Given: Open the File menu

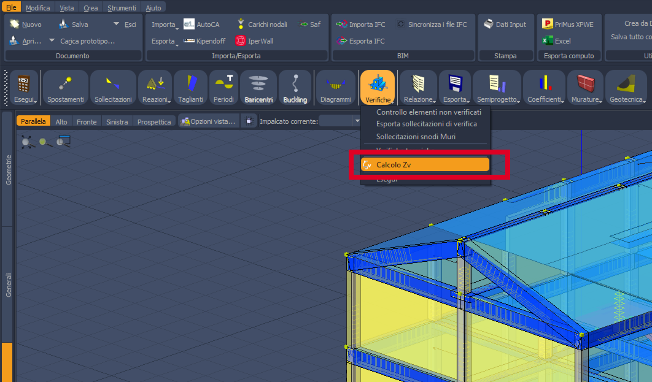Looking at the screenshot, I should click(x=11, y=7).
